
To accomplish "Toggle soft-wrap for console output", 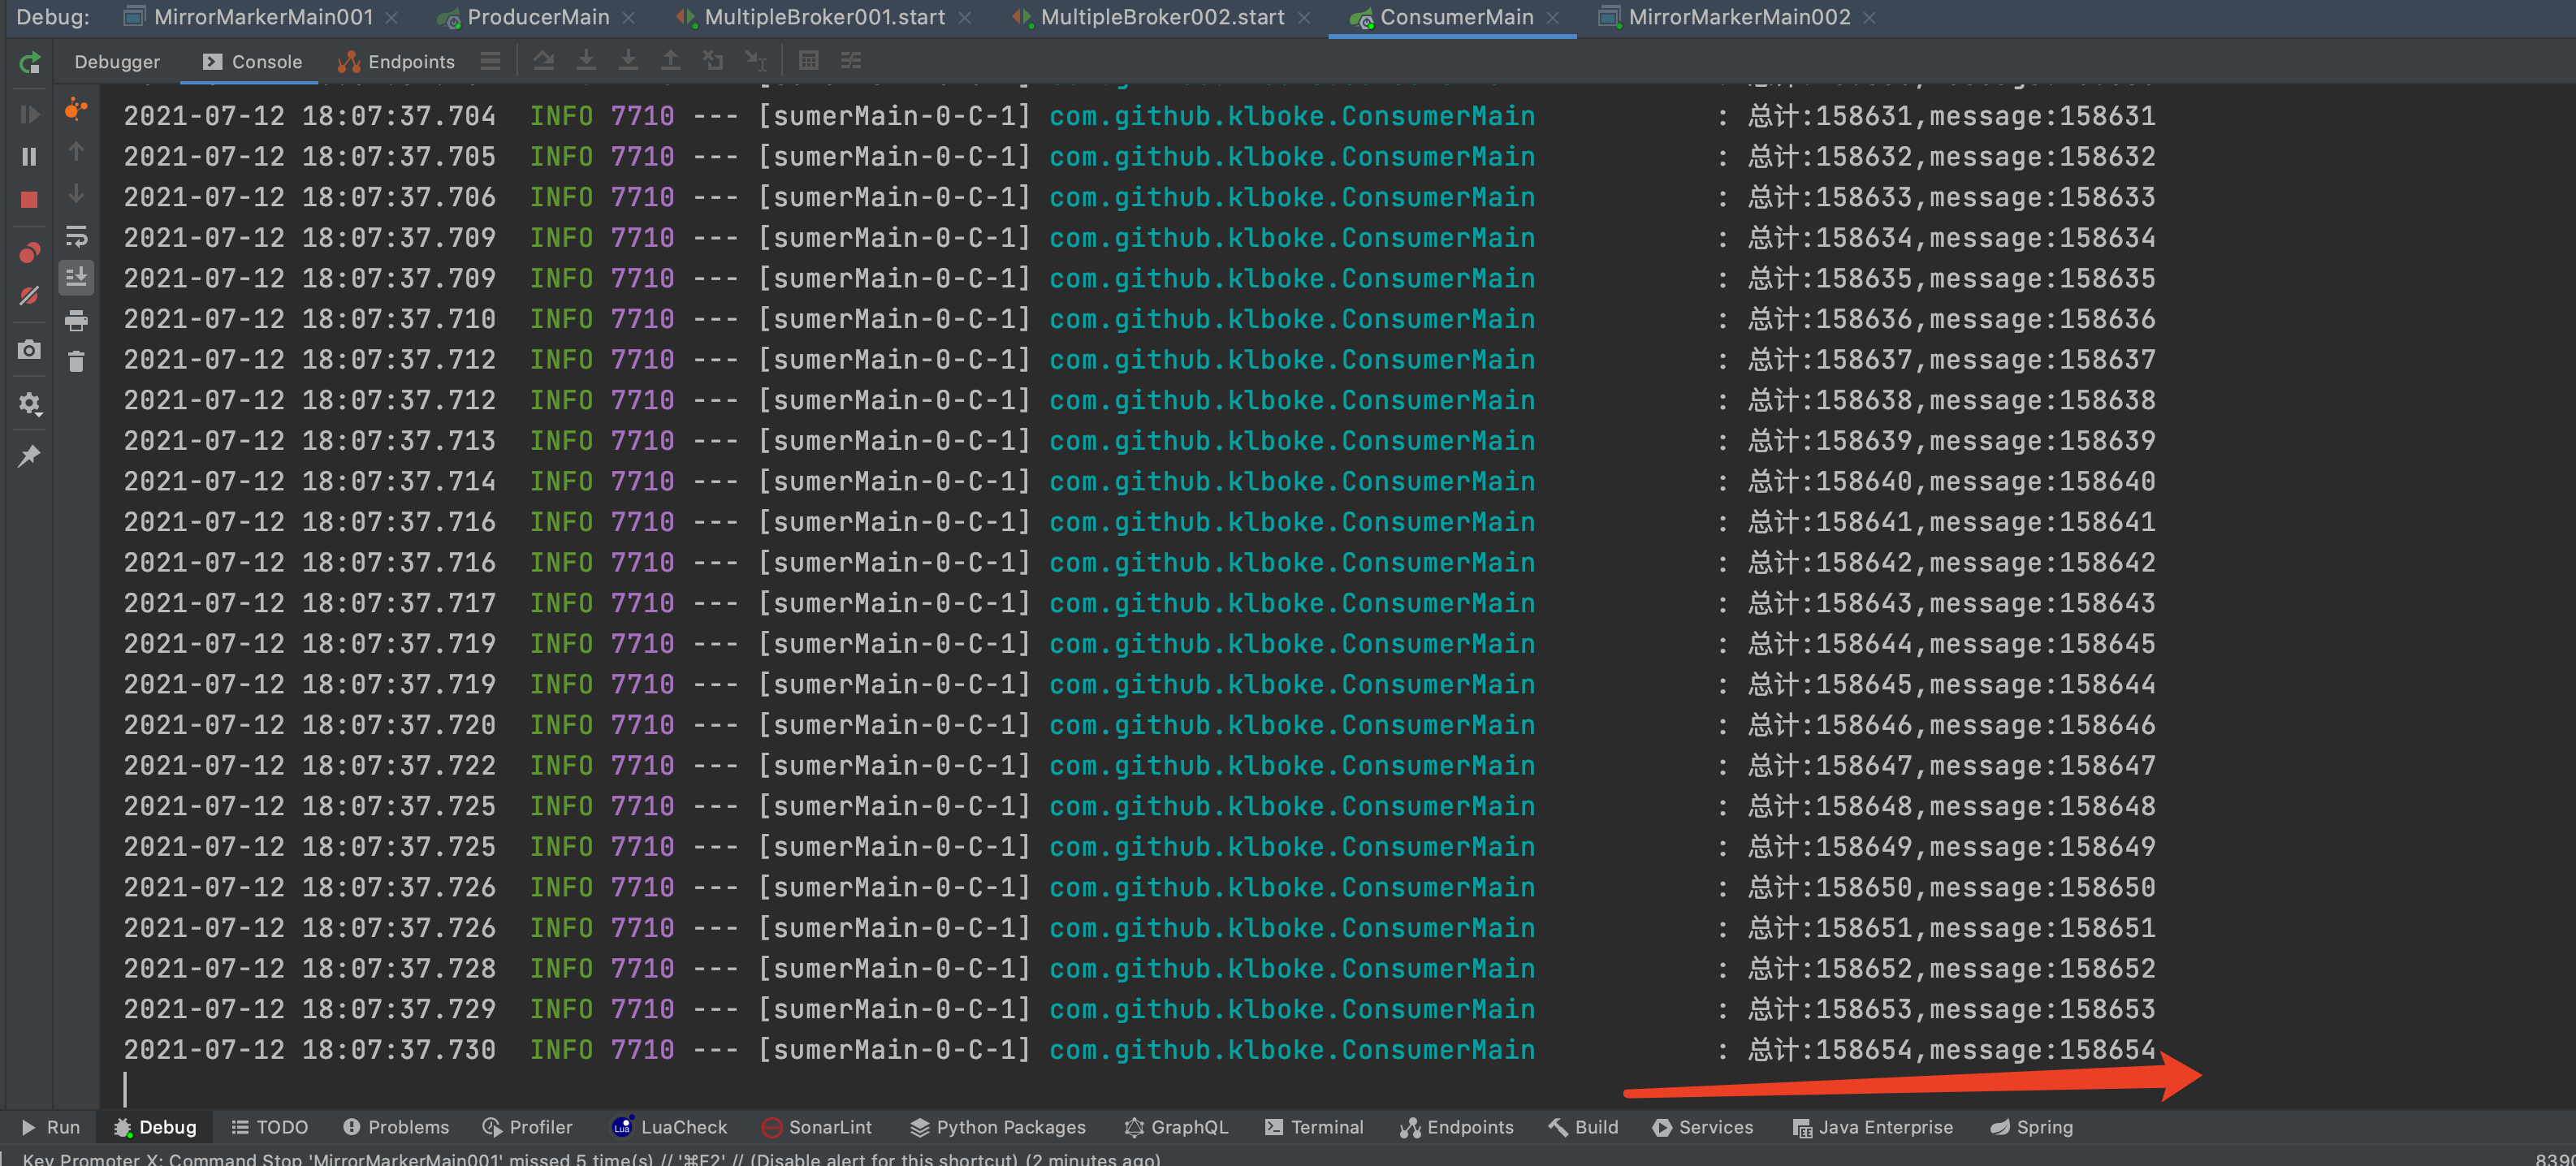I will [x=76, y=237].
